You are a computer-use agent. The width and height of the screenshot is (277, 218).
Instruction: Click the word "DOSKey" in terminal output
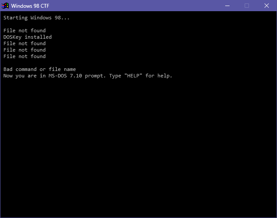tap(13, 37)
